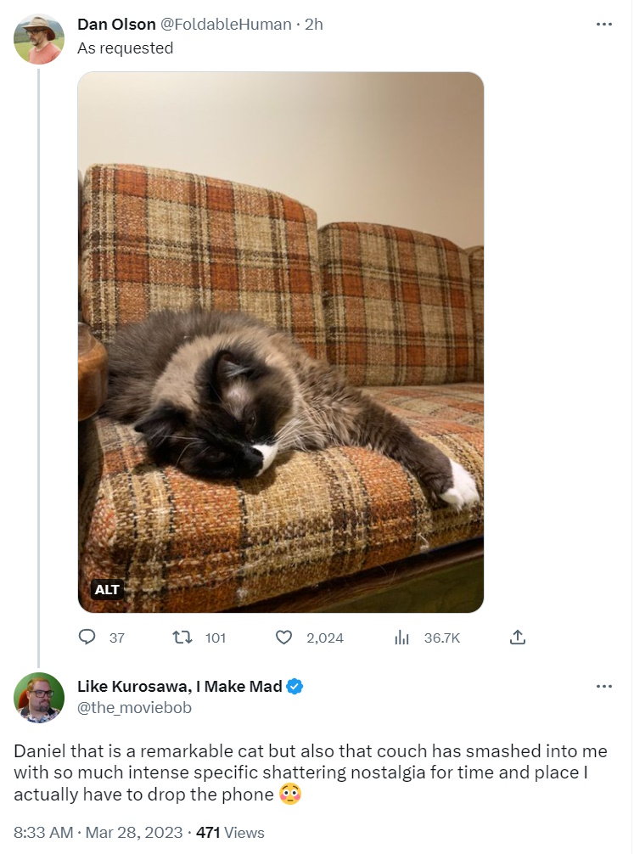Click the Dan Olson display name
Image resolution: width=634 pixels, height=854 pixels.
coord(116,25)
